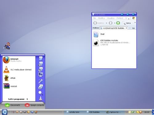Click the Indietro back button
This screenshot has height=115, width=154.
[99, 23]
